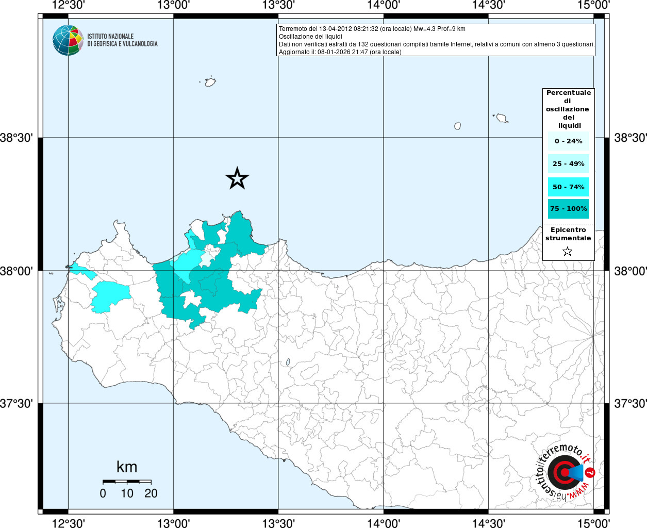
Task: Click the 37°30' label on the right axis
Action: pyautogui.click(x=630, y=403)
